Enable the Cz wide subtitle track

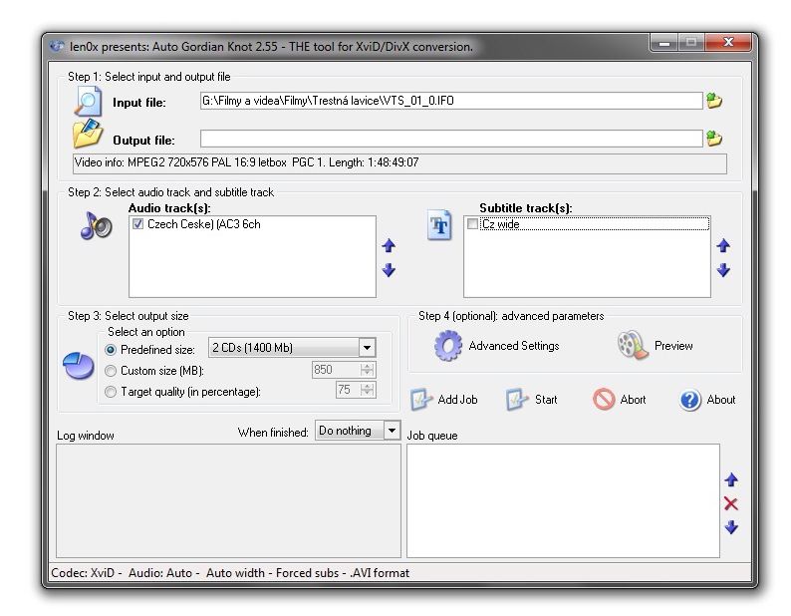coord(472,224)
